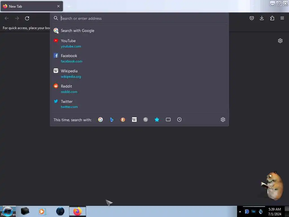Image resolution: width=289 pixels, height=217 pixels.
Task: Open the Firefox hamburger menu
Action: [x=282, y=18]
